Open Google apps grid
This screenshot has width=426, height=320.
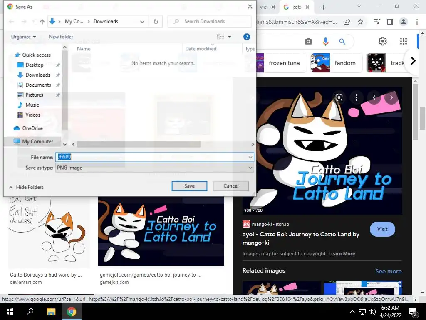tap(404, 41)
